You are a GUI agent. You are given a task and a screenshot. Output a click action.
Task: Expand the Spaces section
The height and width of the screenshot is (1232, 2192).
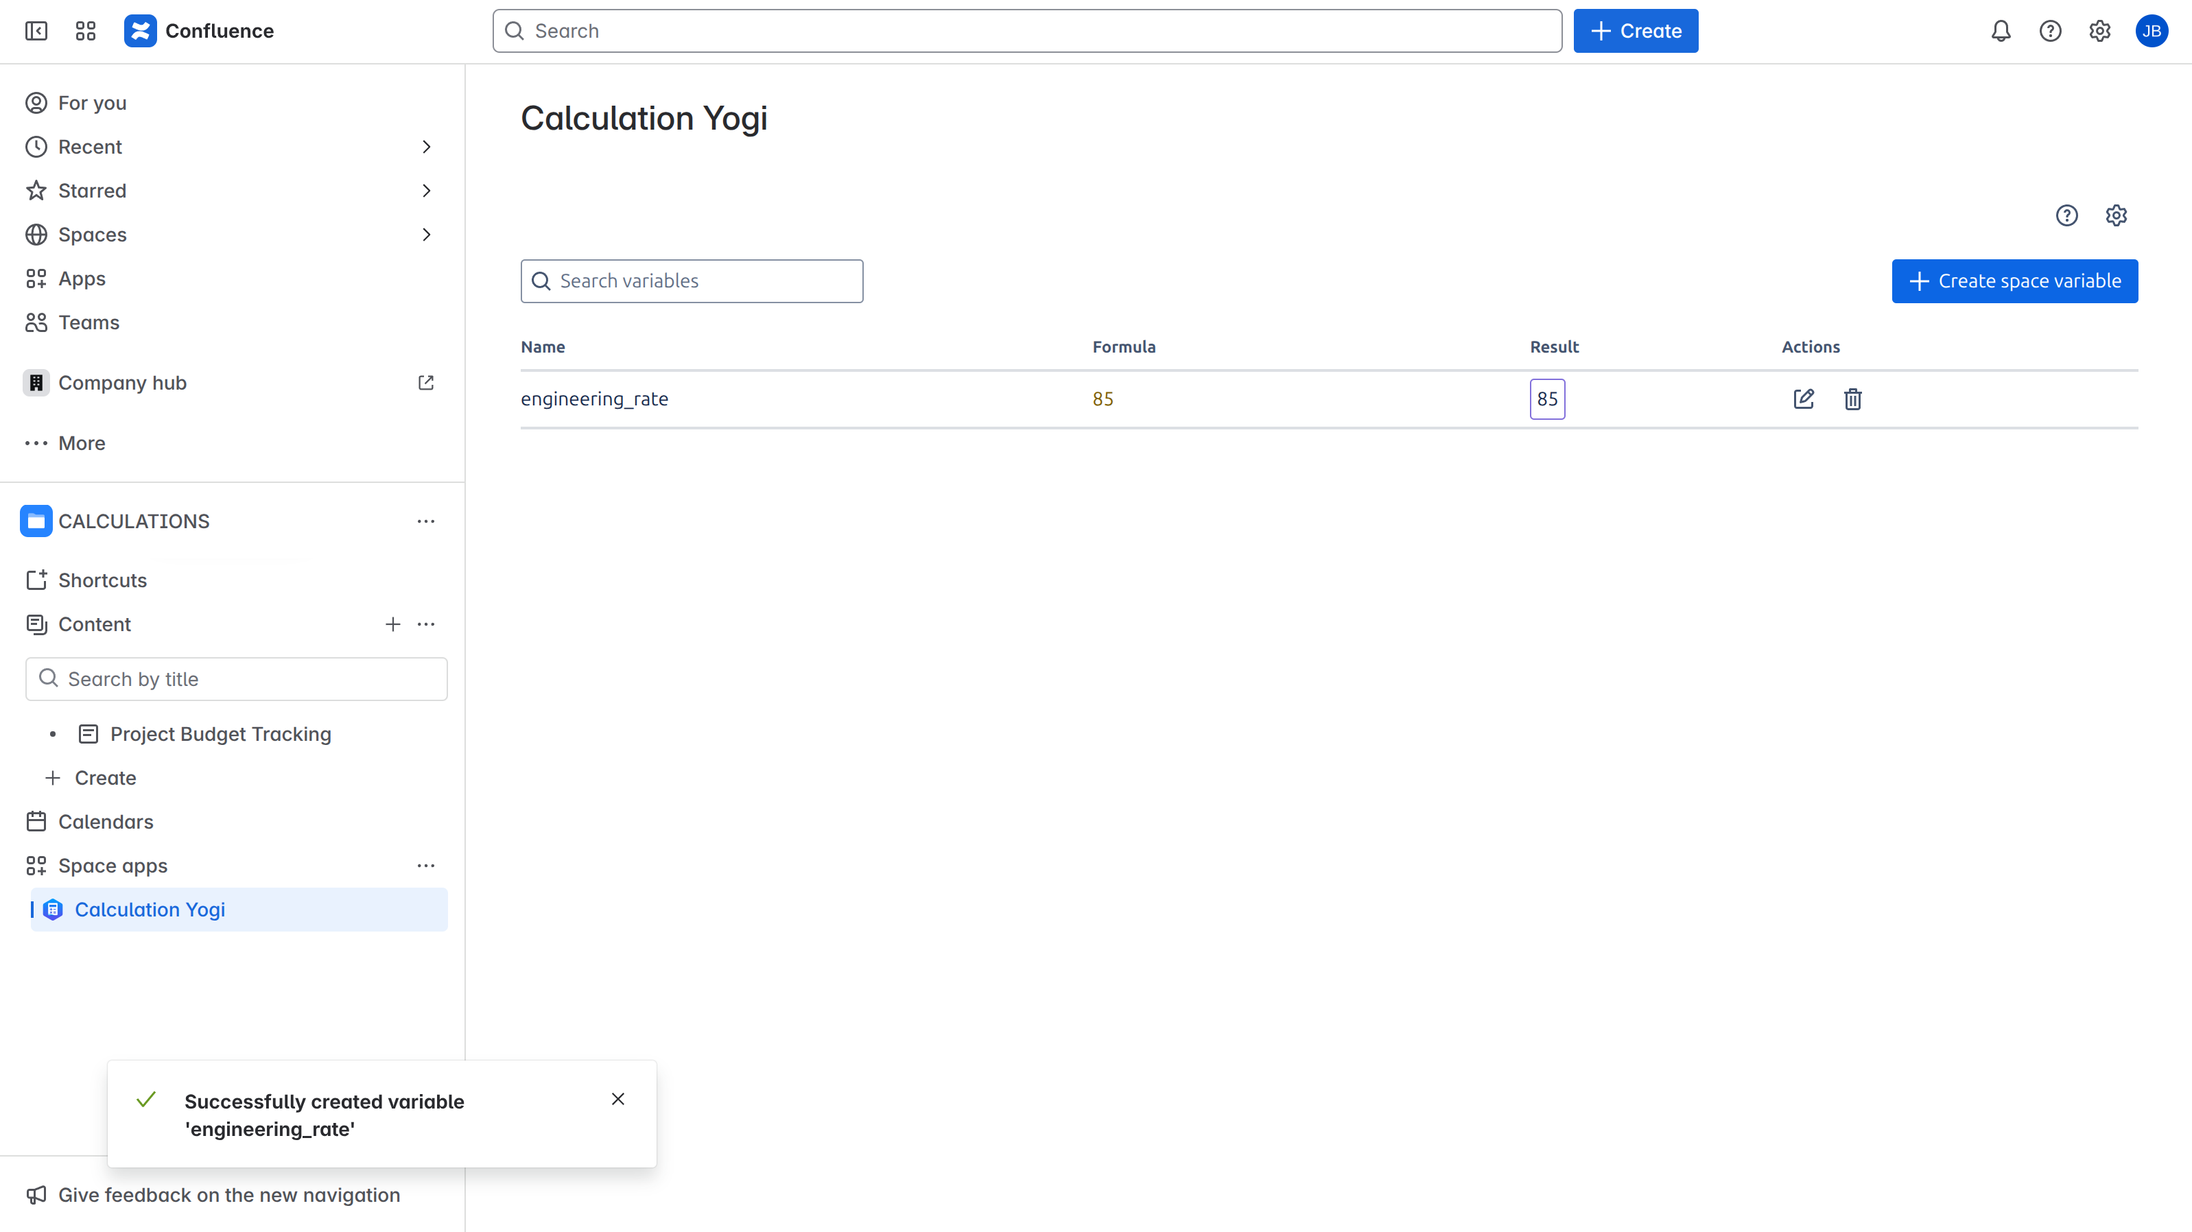click(425, 235)
